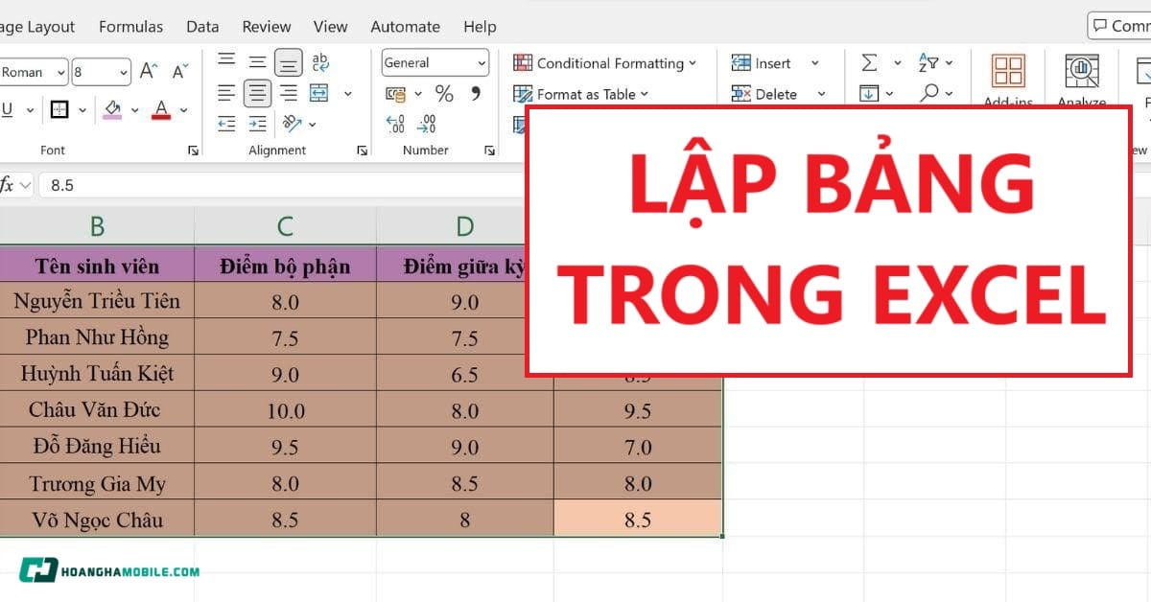
Task: Open the Comments panel
Action: click(1118, 26)
